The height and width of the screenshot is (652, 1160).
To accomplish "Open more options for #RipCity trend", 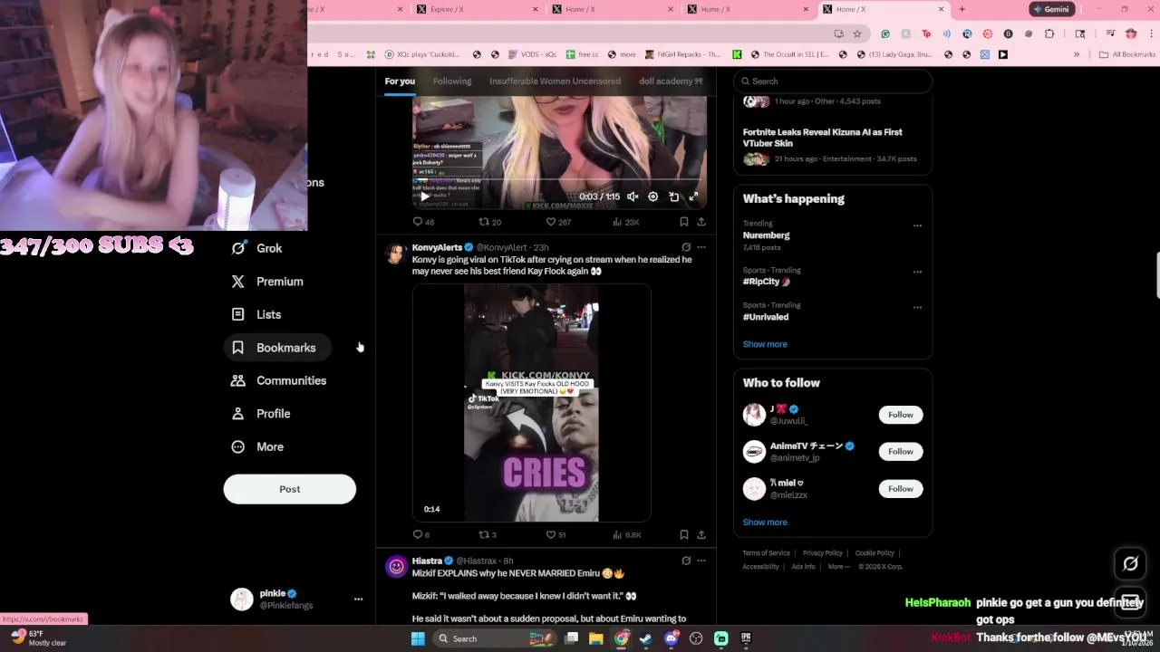I will click(x=917, y=272).
